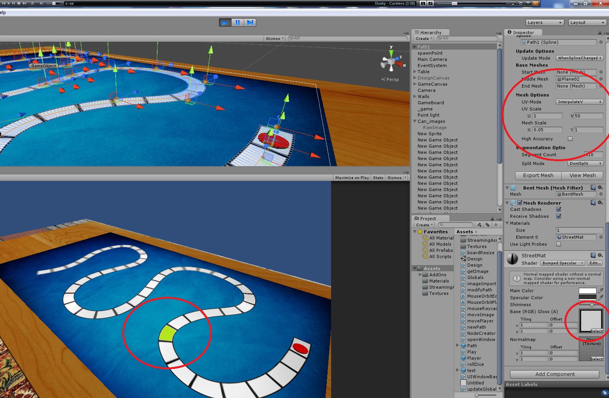Open the Shader Bumped Specular dropdown
This screenshot has width=609, height=398.
point(563,263)
